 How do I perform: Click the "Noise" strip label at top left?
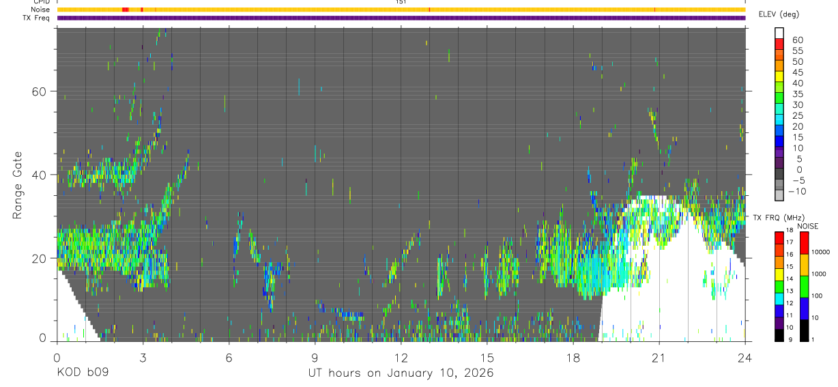click(41, 10)
